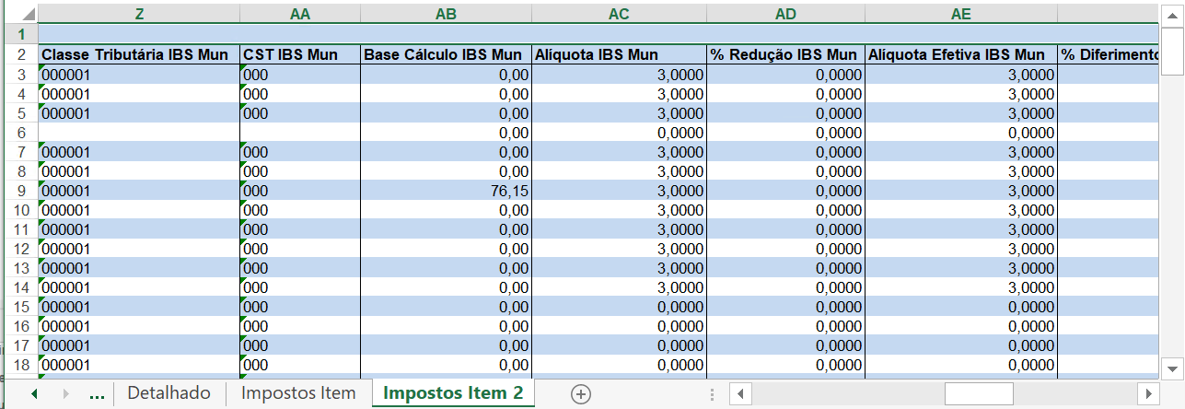Switch to Impostos Item sheet tab
Viewport: 1185px width, 409px height.
coord(298,393)
